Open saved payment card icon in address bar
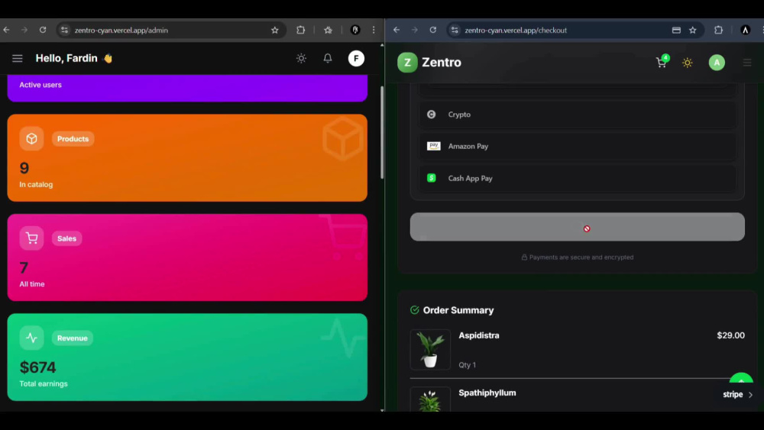This screenshot has height=430, width=764. tap(676, 31)
